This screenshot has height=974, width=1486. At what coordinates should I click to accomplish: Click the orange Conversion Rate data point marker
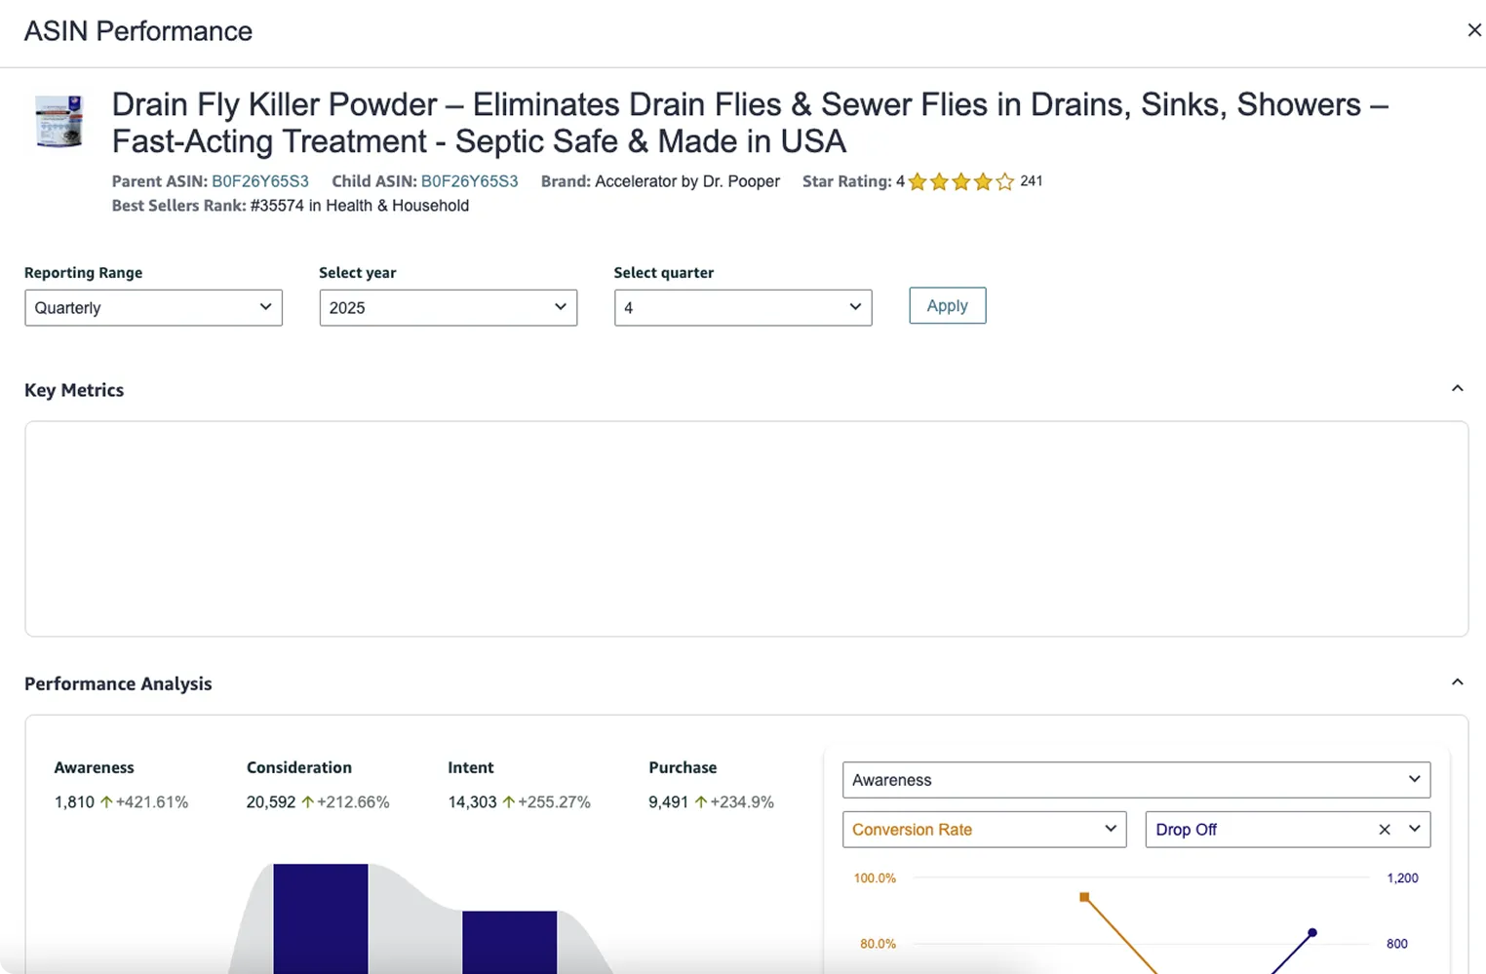tap(1085, 897)
